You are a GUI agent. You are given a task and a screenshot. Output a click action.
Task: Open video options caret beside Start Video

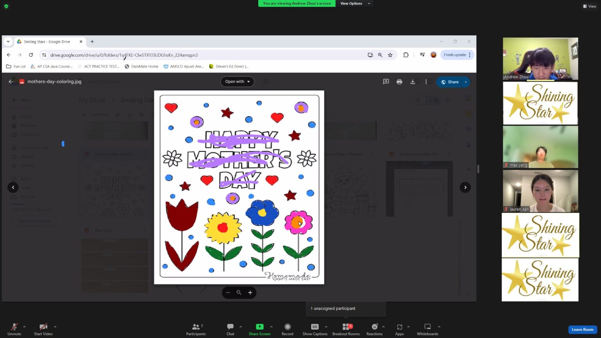click(55, 327)
